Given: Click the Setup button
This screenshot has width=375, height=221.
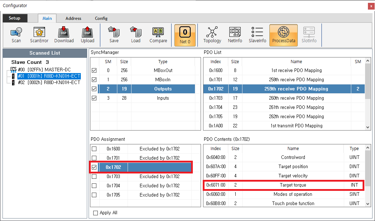Looking at the screenshot, I should tap(15, 18).
